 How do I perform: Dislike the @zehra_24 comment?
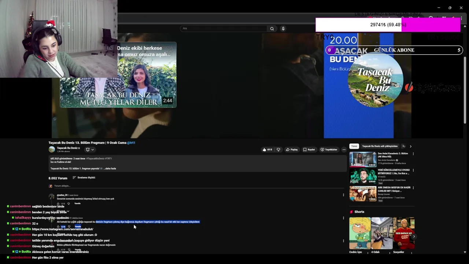tap(69, 203)
